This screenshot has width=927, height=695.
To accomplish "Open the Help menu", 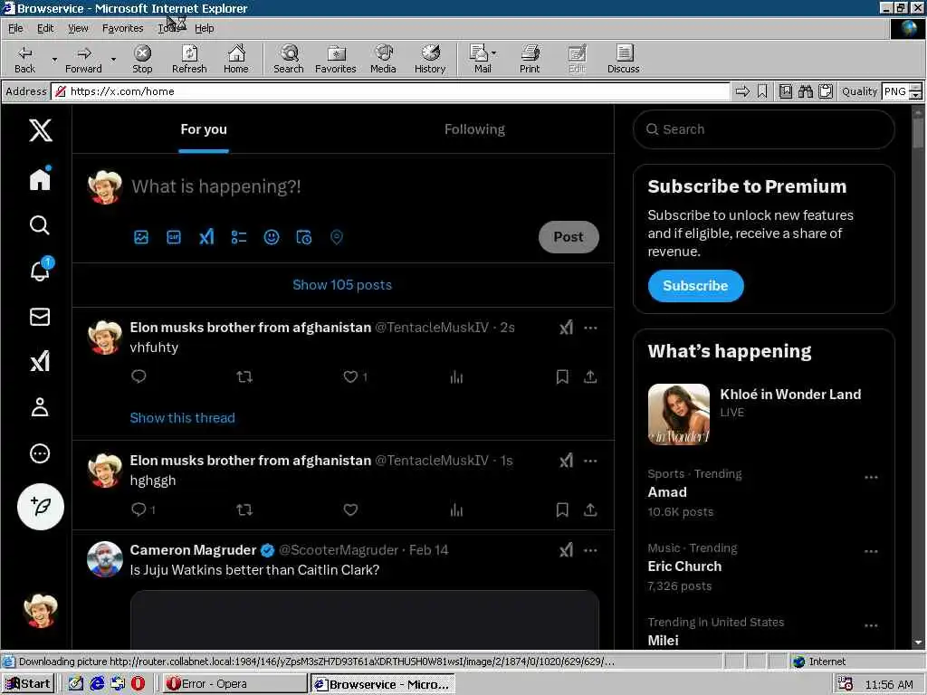I will click(204, 28).
